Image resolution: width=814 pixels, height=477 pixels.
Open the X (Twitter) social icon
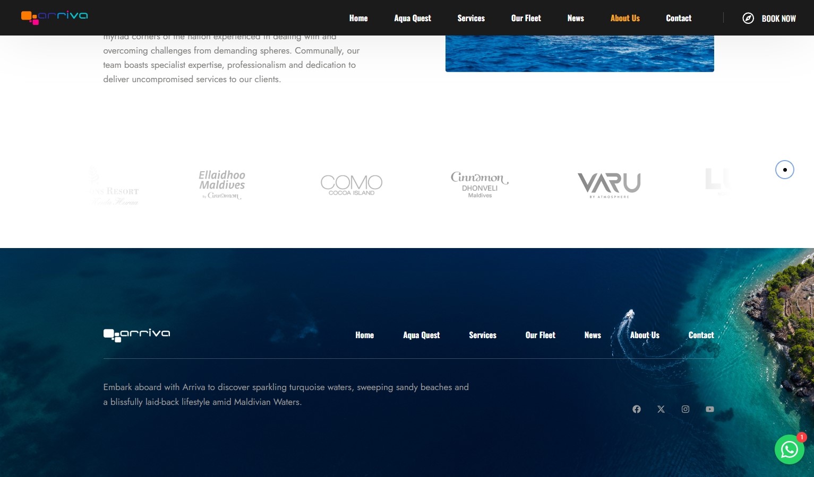[x=661, y=409]
